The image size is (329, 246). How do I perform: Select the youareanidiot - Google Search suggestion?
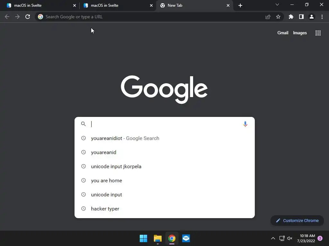click(x=165, y=138)
